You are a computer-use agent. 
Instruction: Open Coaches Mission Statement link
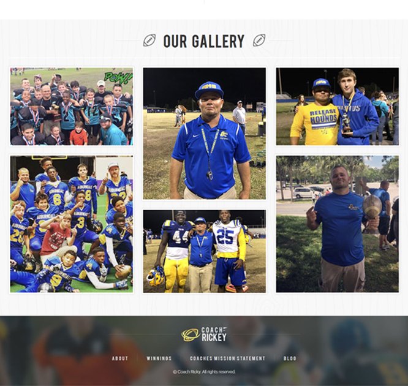pyautogui.click(x=227, y=358)
